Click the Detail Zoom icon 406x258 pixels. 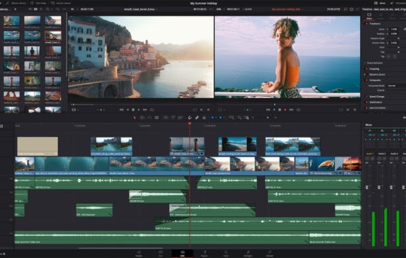[240, 118]
